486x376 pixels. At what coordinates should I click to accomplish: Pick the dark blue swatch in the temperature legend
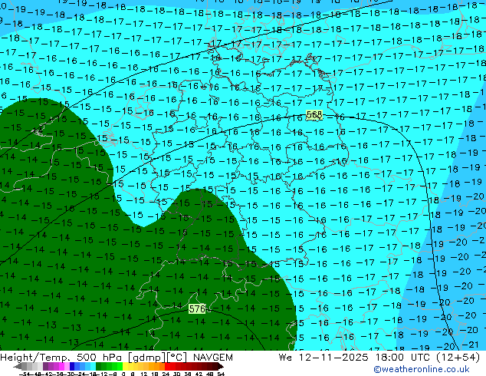(x=72, y=366)
